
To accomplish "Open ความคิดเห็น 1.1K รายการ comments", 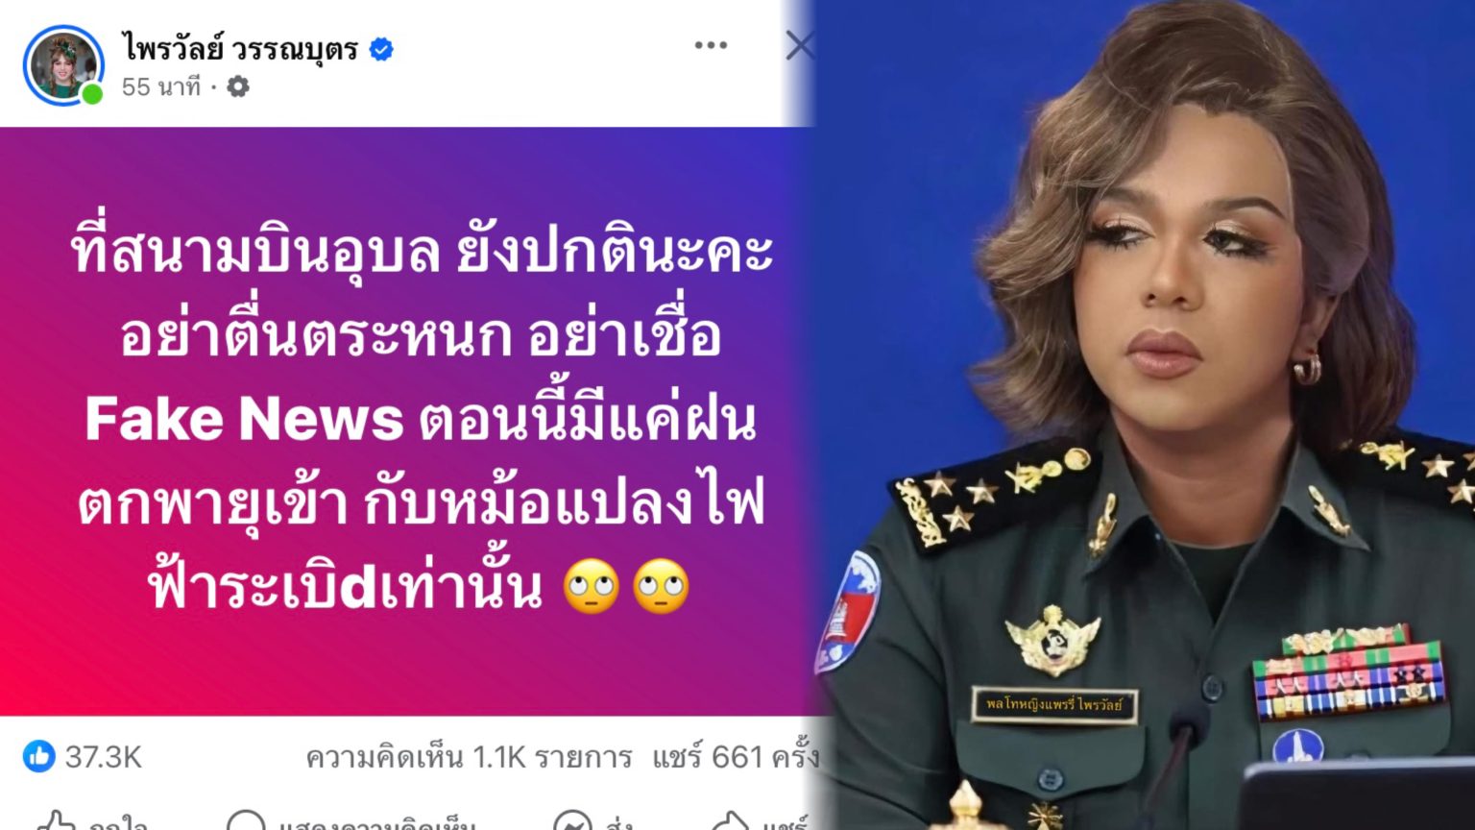I will 469,757.
